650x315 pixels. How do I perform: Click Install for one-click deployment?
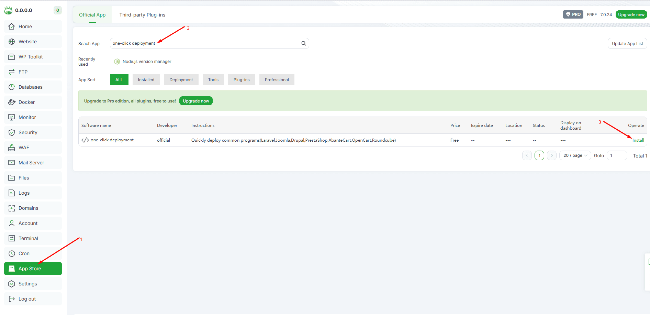click(x=638, y=140)
